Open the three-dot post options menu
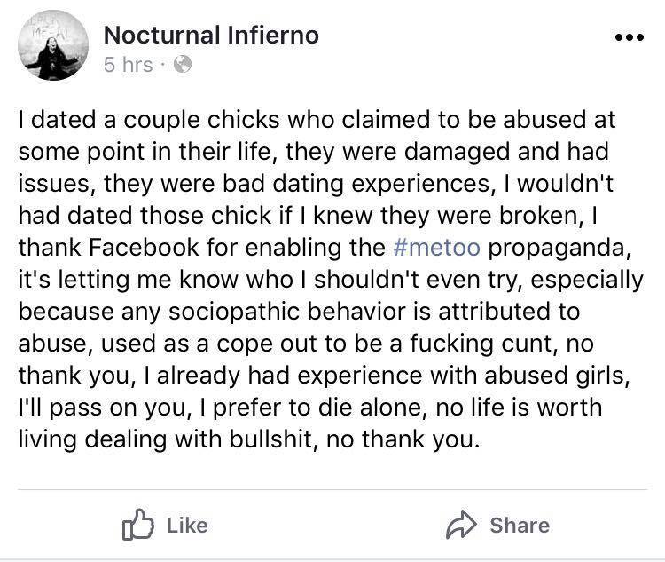This screenshot has width=665, height=562. click(630, 37)
